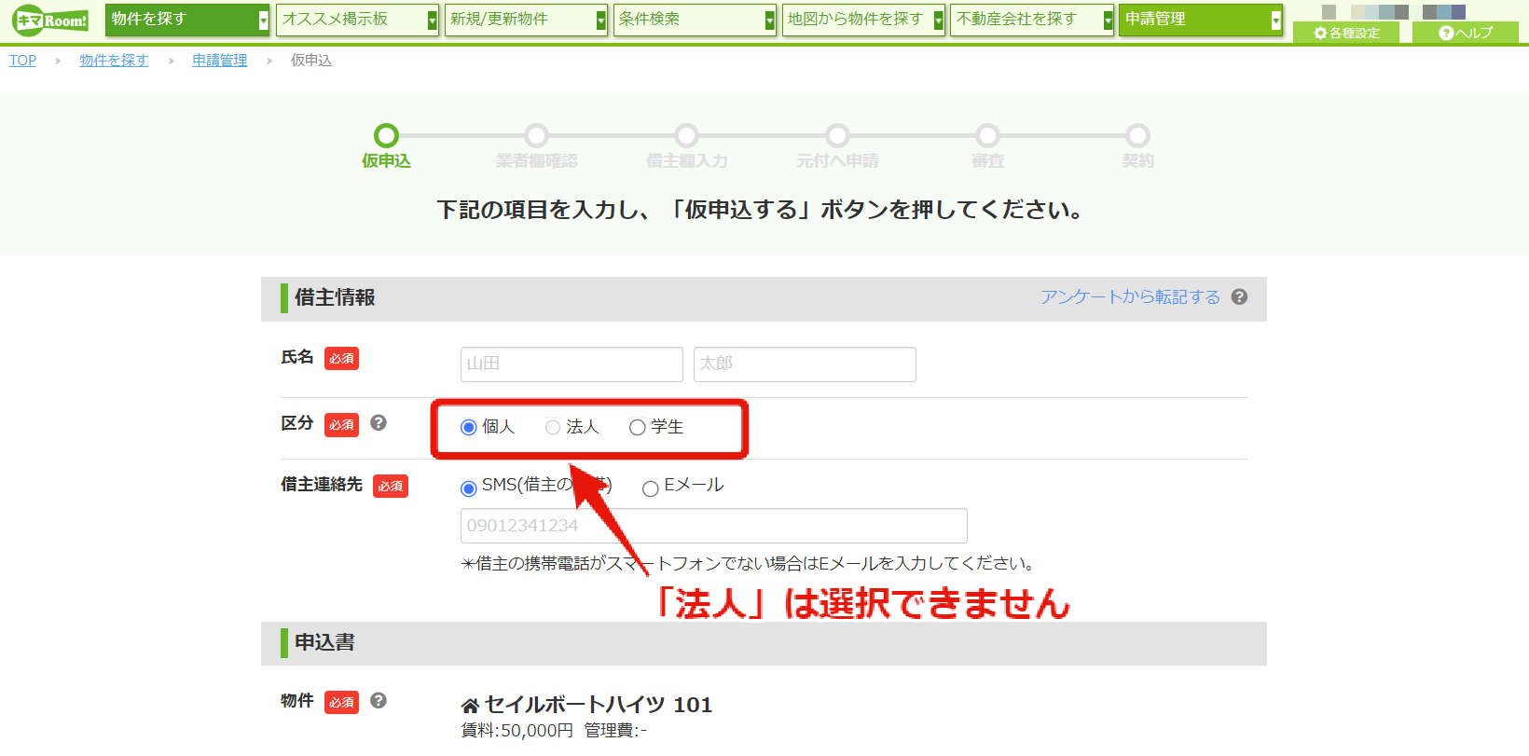Click property name セイルボートハイツ 101

(x=599, y=705)
